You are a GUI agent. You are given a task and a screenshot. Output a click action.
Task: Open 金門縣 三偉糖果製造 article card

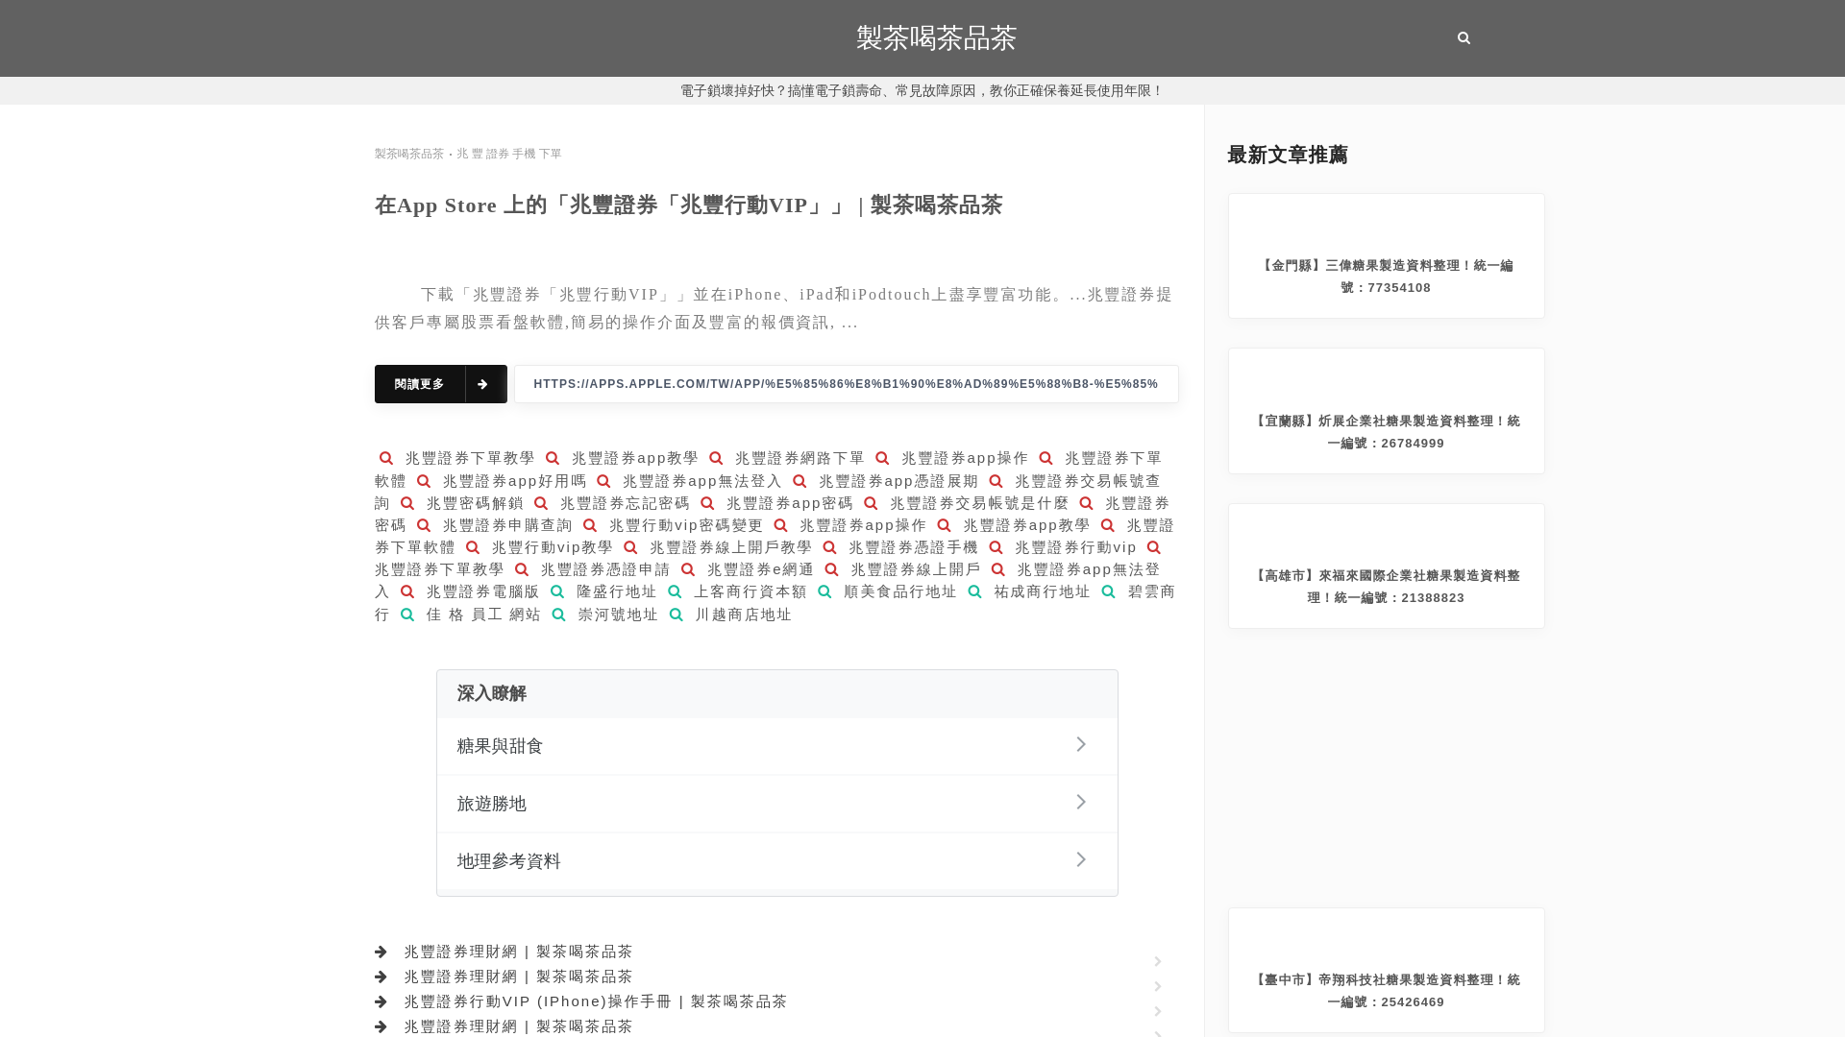click(1387, 256)
